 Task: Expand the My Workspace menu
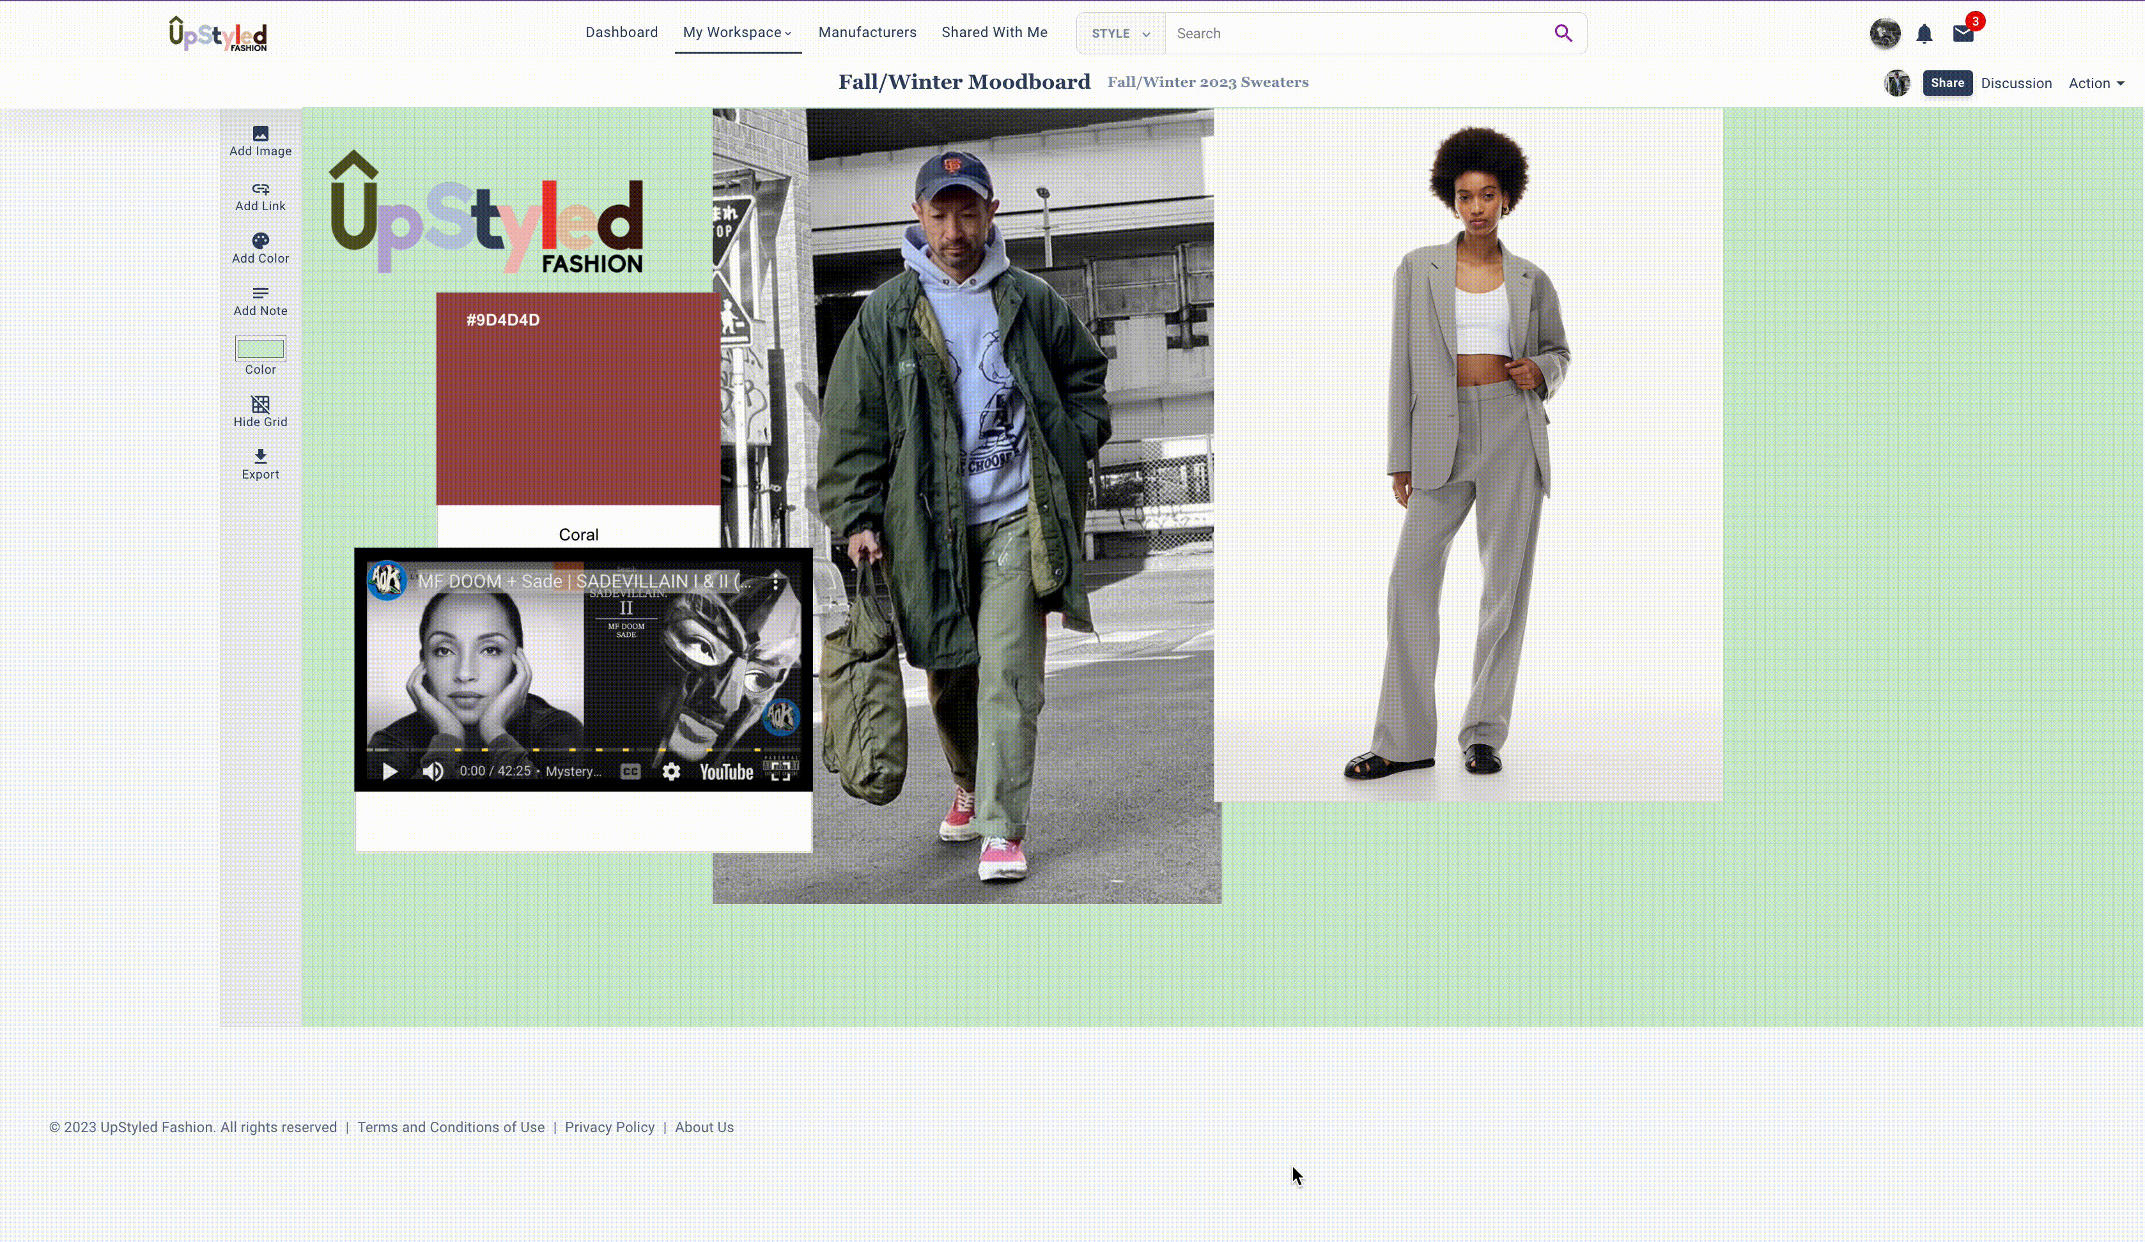pyautogui.click(x=737, y=33)
